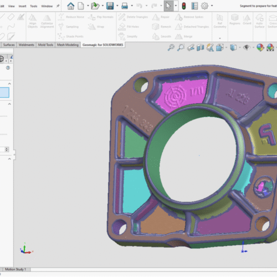Open Options with the gear icon
Image resolution: width=277 pixels, height=277 pixels.
pyautogui.click(x=204, y=6)
